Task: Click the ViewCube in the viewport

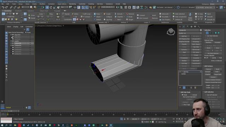Action: [x=171, y=32]
